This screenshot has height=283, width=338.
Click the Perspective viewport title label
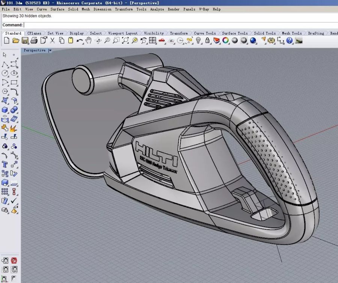pos(35,50)
